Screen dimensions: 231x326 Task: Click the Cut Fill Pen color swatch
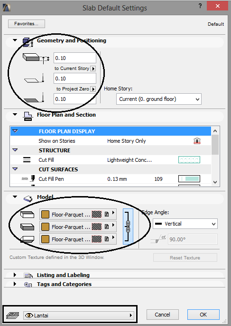coord(189,178)
